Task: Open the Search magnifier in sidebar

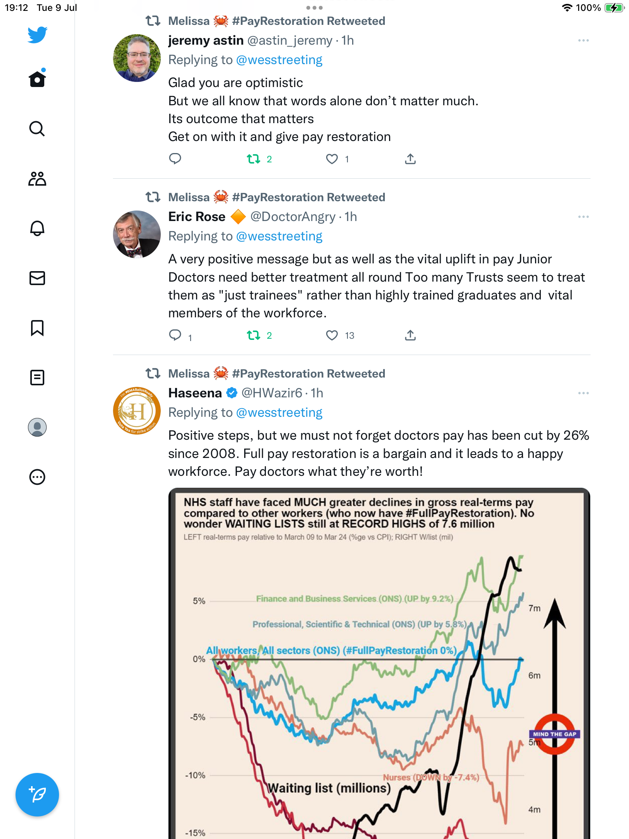Action: coord(37,129)
